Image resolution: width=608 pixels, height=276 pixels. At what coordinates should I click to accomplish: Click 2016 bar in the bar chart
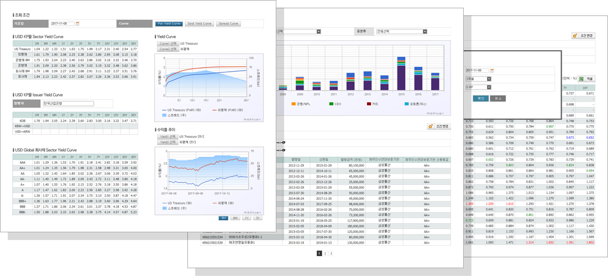click(x=418, y=78)
